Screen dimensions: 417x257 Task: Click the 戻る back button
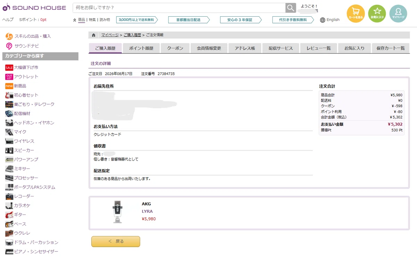click(116, 241)
